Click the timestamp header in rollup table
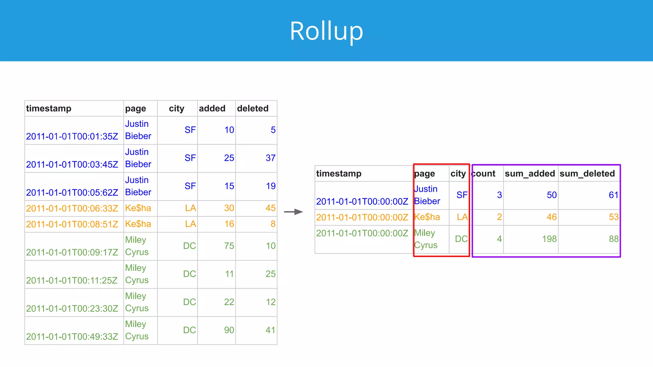 pos(339,174)
